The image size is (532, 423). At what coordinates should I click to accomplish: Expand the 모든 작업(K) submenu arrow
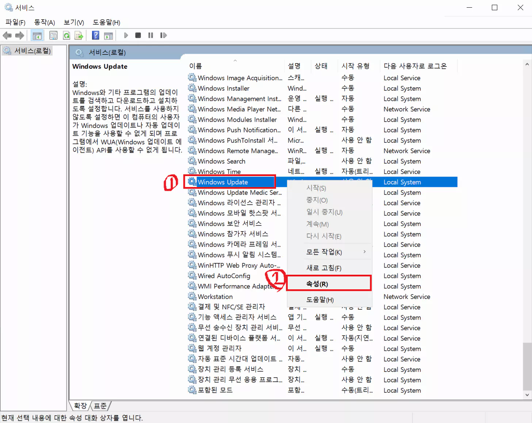(364, 252)
